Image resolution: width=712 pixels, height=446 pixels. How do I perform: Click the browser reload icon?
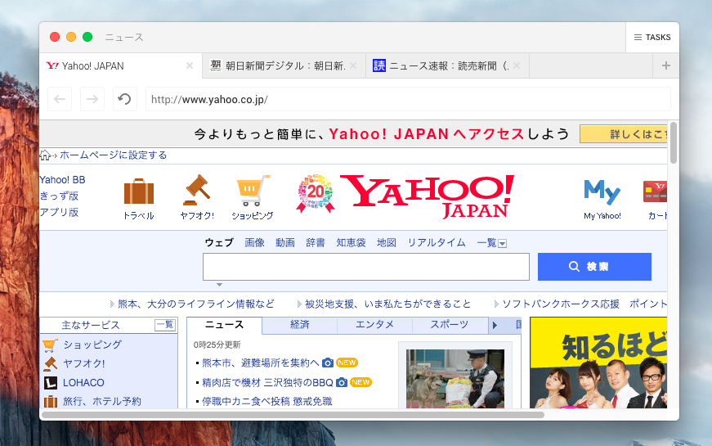pyautogui.click(x=124, y=100)
